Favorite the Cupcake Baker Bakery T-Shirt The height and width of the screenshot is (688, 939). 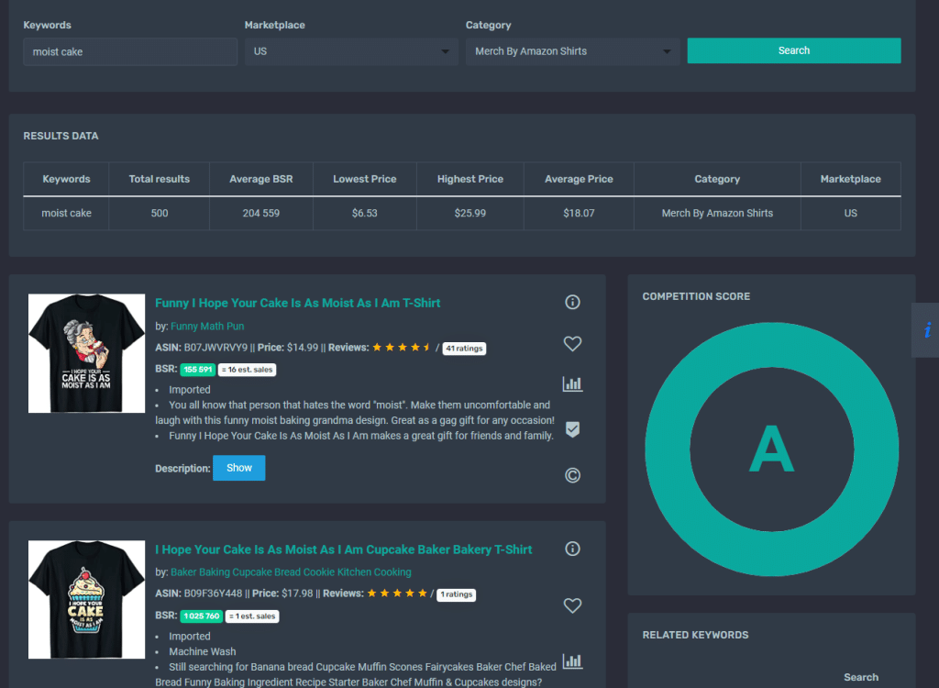click(x=572, y=605)
